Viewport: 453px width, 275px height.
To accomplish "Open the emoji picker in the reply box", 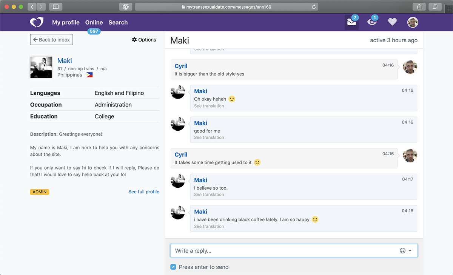I will point(402,250).
